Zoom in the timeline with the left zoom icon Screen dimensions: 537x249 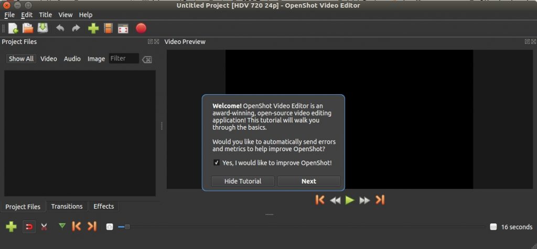coord(109,227)
